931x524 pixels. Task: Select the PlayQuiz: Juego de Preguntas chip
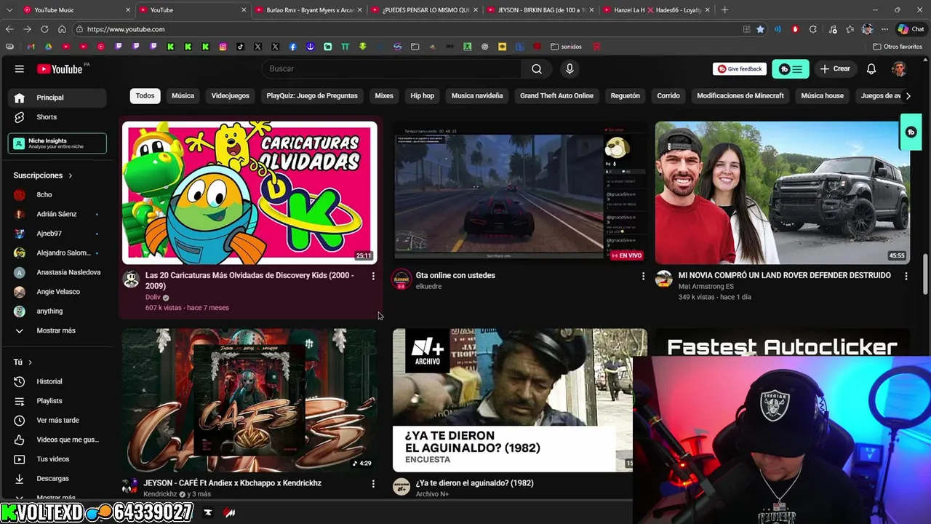312,95
